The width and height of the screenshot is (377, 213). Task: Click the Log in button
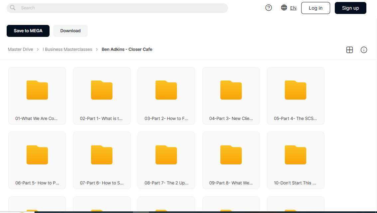coord(315,8)
